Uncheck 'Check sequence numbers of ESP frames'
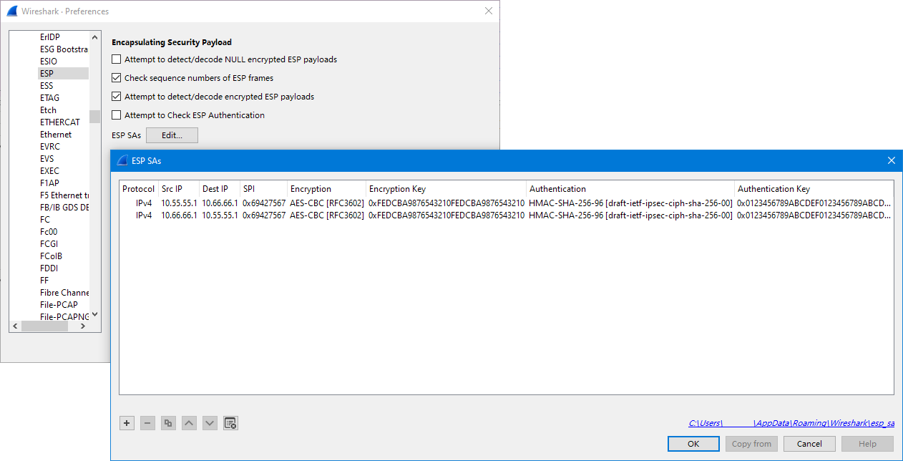The width and height of the screenshot is (903, 461). [117, 78]
